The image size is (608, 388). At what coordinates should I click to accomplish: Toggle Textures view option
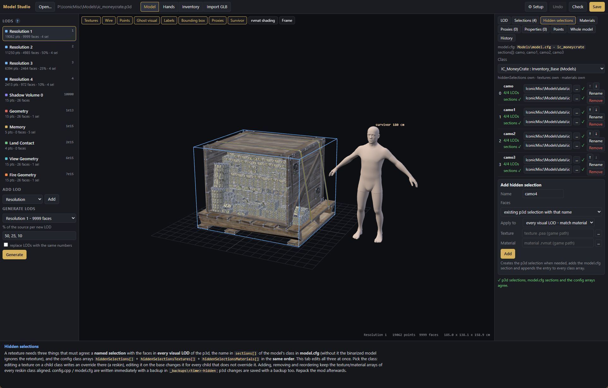(x=91, y=21)
